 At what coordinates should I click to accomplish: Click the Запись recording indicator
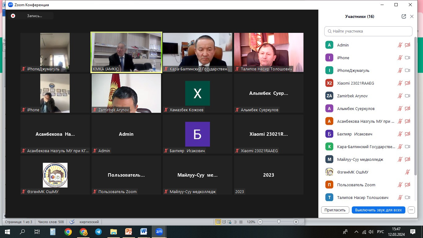click(31, 16)
